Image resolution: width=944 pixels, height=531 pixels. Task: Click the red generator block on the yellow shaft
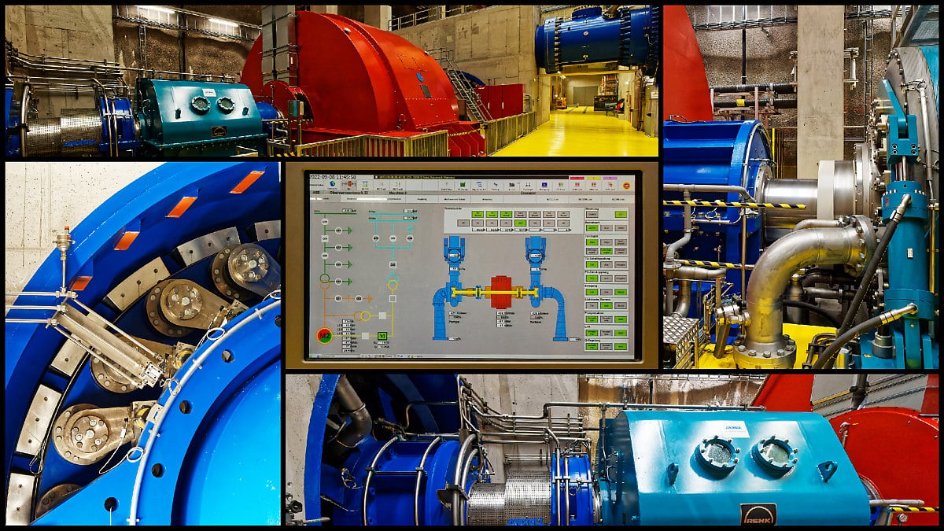pos(502,291)
